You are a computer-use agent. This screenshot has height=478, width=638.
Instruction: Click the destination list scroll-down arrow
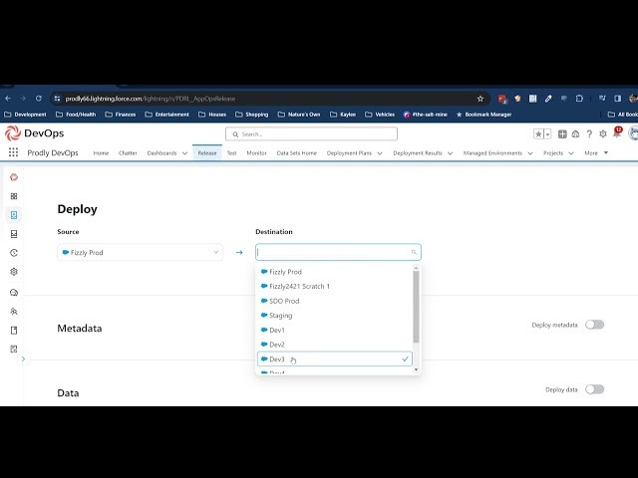[x=416, y=369]
